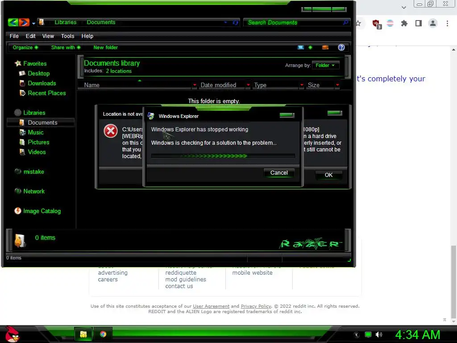Select Libraries in the address bar path

[x=65, y=22]
